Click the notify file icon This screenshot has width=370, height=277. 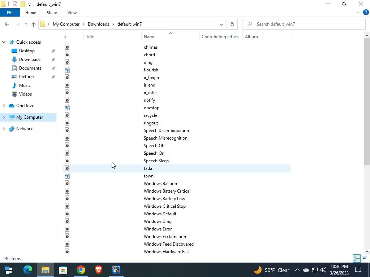click(67, 100)
